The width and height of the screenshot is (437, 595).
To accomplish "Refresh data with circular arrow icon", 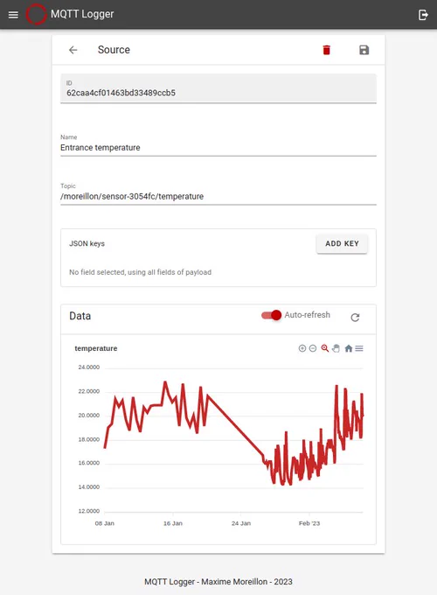I will 355,318.
